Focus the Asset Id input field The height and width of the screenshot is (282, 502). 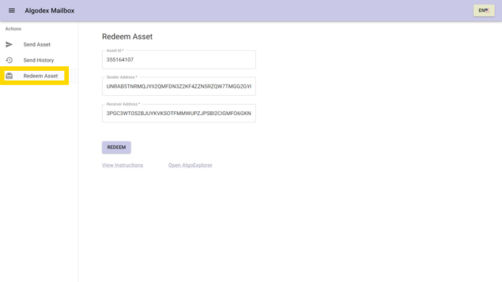pyautogui.click(x=178, y=60)
